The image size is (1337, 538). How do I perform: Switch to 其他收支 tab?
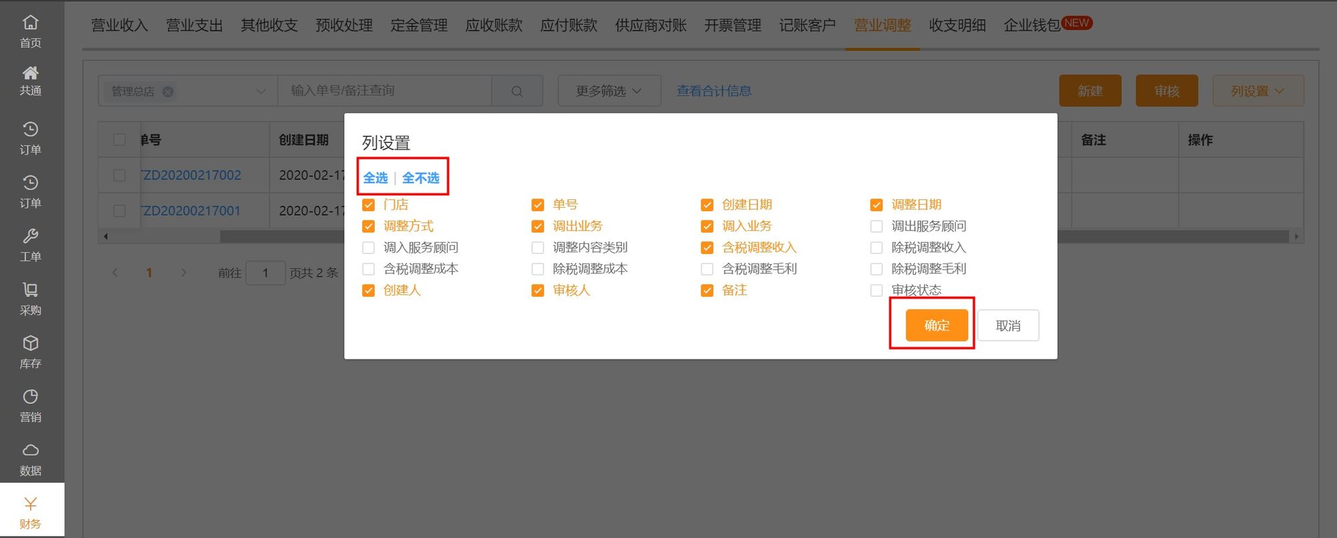269,25
